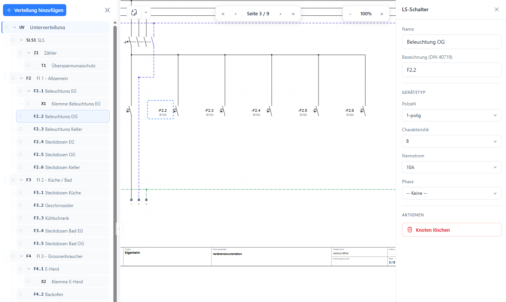Edit the Name field containing Beleuchtung OG
Image resolution: width=506 pixels, height=302 pixels.
(x=452, y=41)
